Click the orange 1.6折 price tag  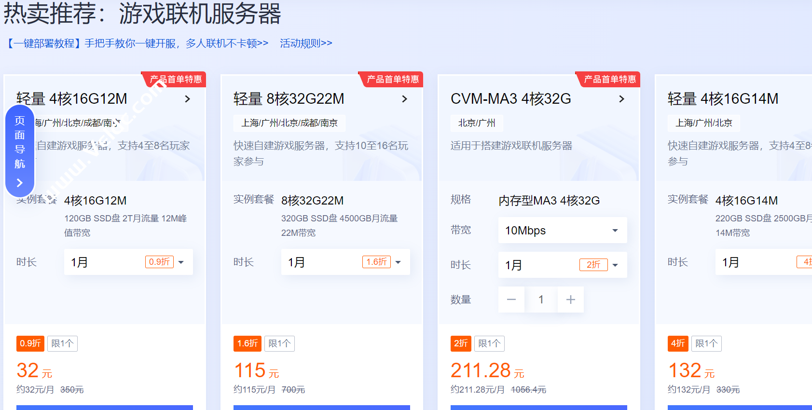point(248,343)
